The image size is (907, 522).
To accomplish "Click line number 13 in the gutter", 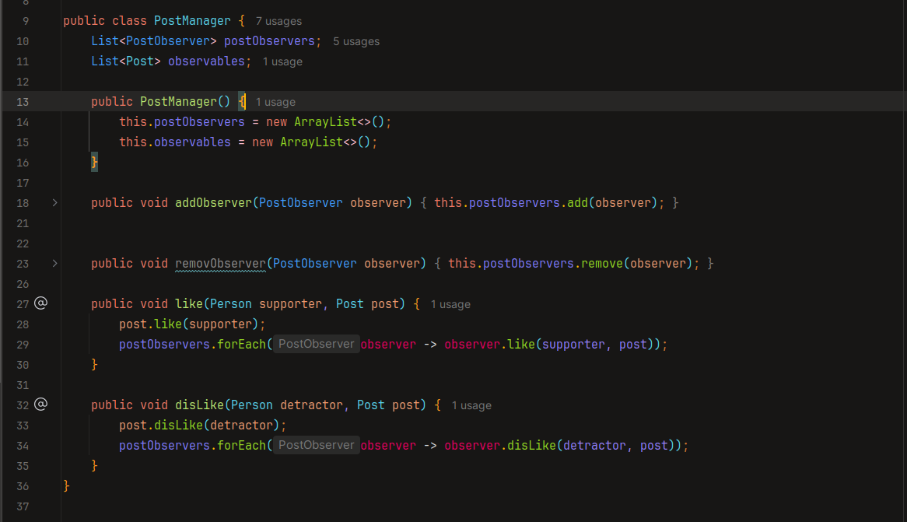I will pyautogui.click(x=23, y=103).
